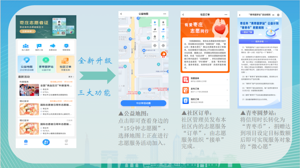Open 发布订单 row
The width and height of the screenshot is (300, 168).
[x=205, y=90]
